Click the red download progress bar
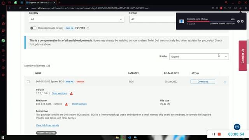The height and width of the screenshot is (140, 249). pyautogui.click(x=211, y=21)
